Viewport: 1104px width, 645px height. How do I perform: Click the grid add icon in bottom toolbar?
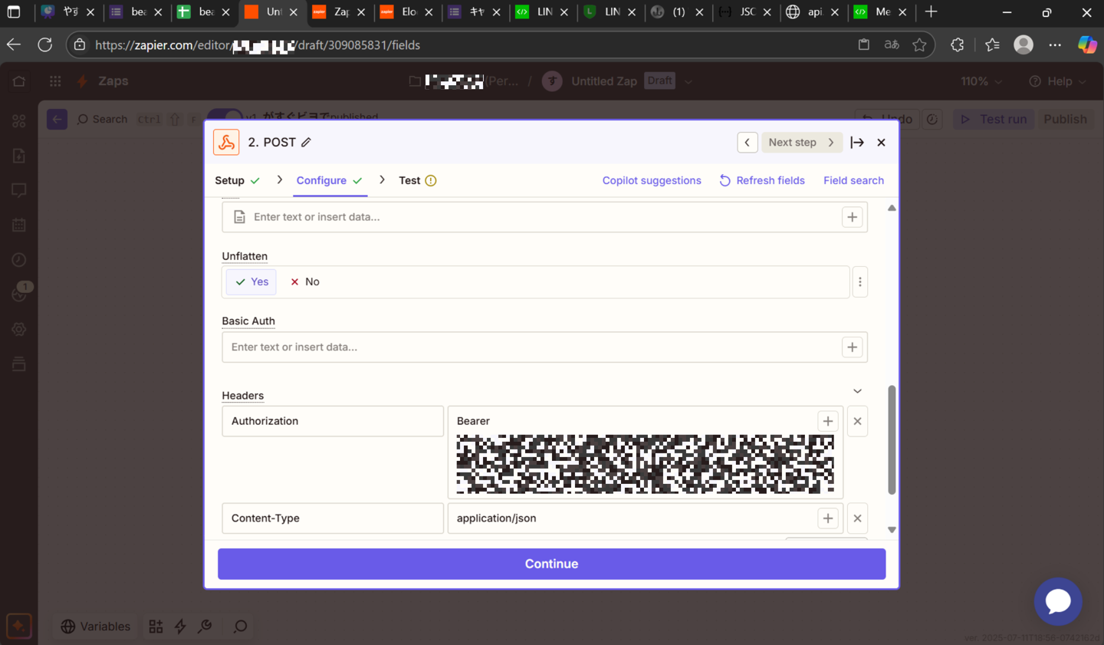[x=156, y=627]
